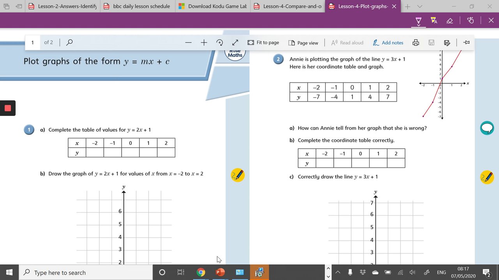Start Read aloud

347,42
